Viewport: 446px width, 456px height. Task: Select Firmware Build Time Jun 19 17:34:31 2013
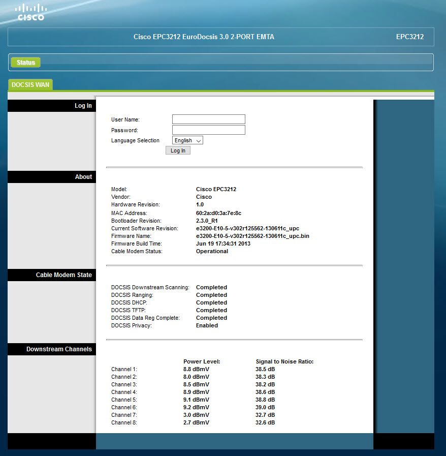pyautogui.click(x=223, y=244)
